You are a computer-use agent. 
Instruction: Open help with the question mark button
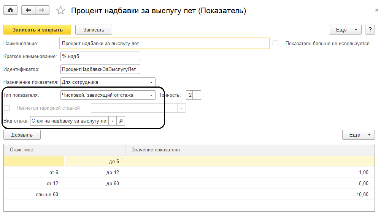pyautogui.click(x=370, y=30)
